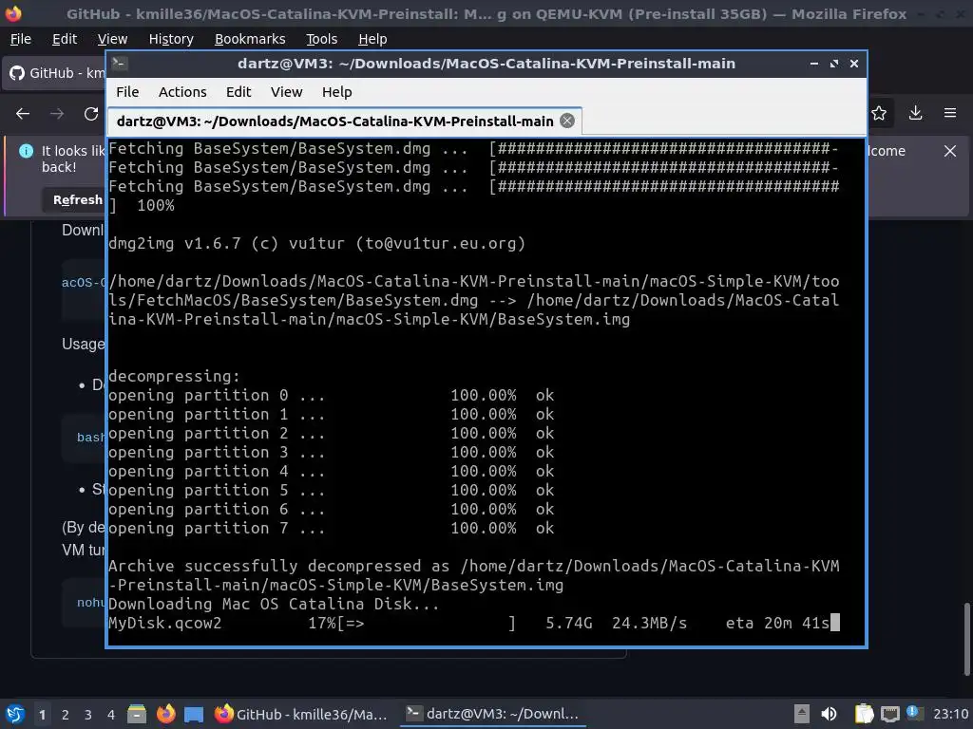Image resolution: width=973 pixels, height=729 pixels.
Task: Open the terminal Help menu
Action: click(x=337, y=92)
